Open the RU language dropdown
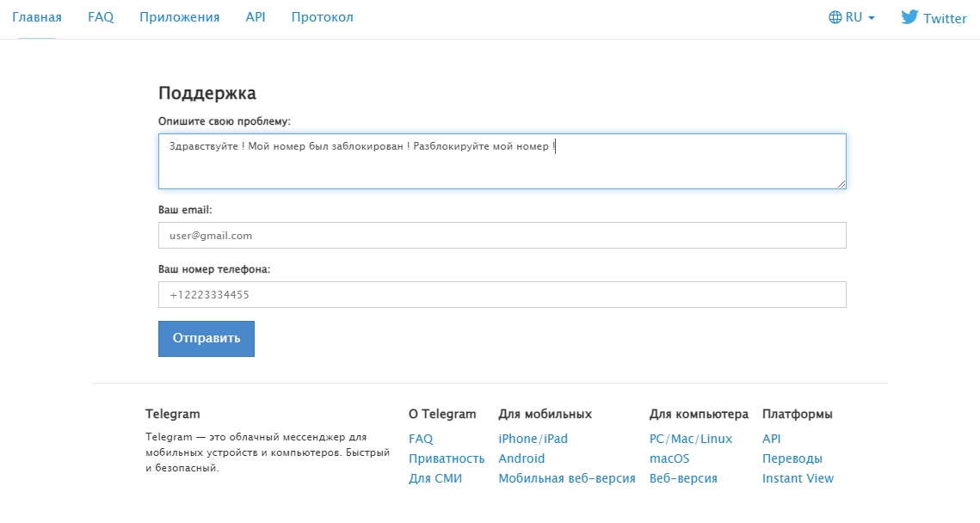980x523 pixels. (x=850, y=16)
